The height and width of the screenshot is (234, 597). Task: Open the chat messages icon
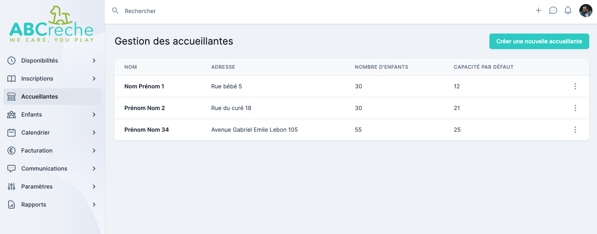(553, 11)
